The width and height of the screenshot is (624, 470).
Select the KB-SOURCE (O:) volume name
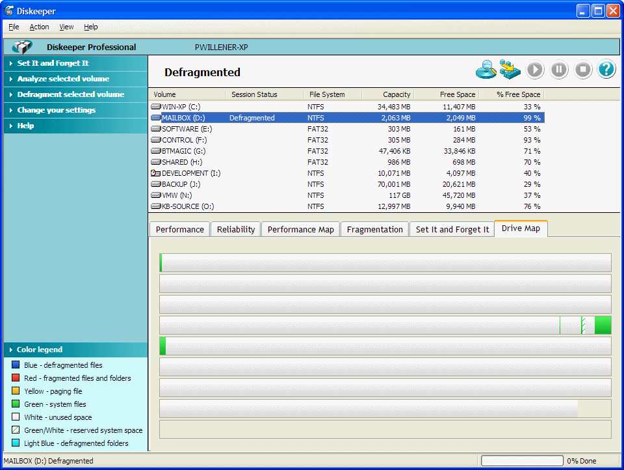click(x=188, y=206)
